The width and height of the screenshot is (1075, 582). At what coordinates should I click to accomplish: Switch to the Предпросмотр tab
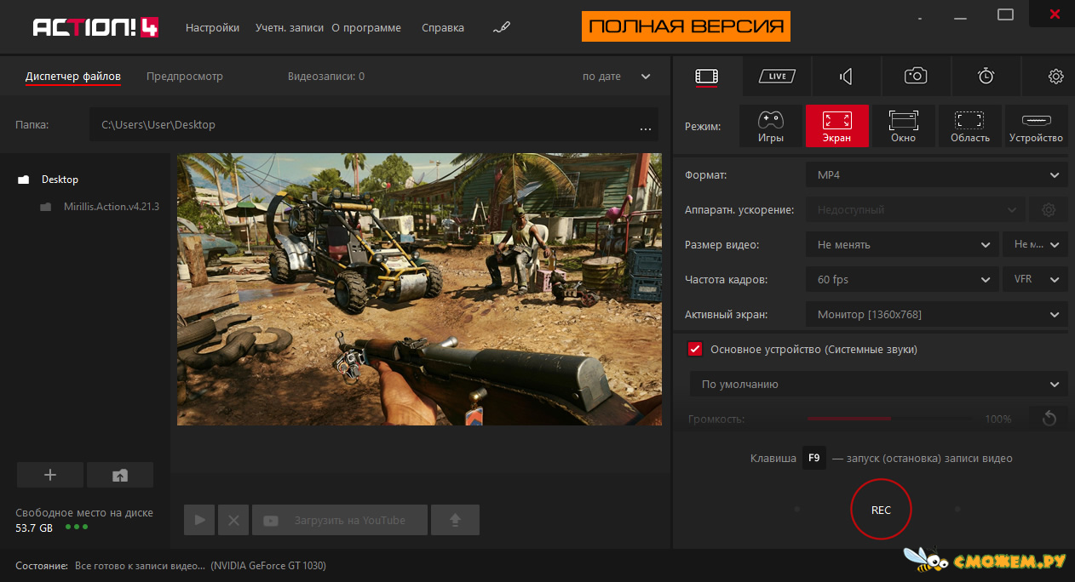tap(185, 77)
